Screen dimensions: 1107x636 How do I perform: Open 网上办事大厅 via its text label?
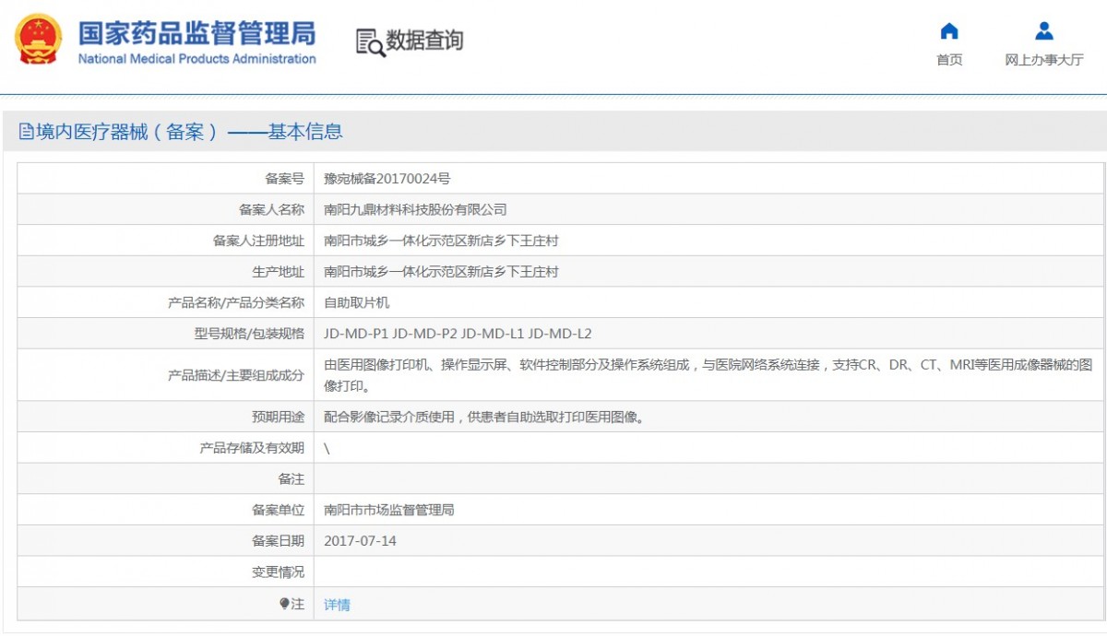(x=1043, y=60)
